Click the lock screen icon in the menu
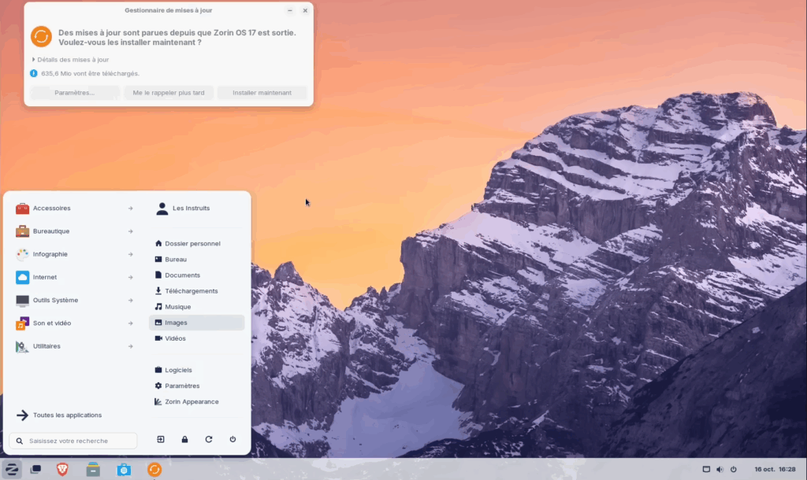Image resolution: width=807 pixels, height=480 pixels. 184,440
